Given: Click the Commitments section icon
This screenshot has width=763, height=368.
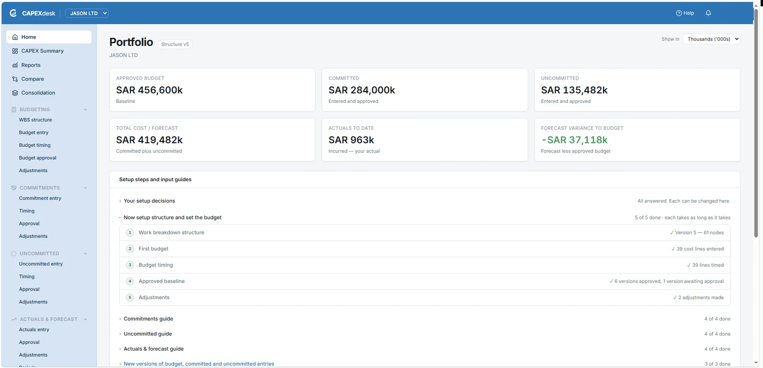Looking at the screenshot, I should point(14,188).
